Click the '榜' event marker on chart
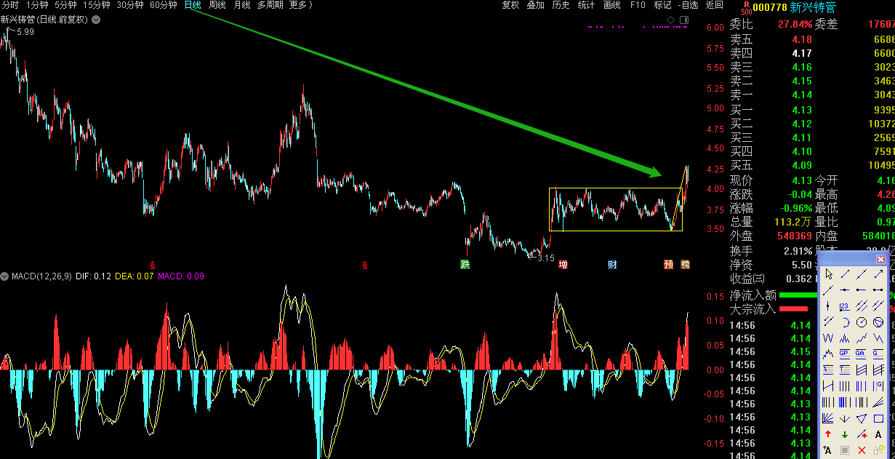Viewport: 895px width, 459px height. point(685,265)
